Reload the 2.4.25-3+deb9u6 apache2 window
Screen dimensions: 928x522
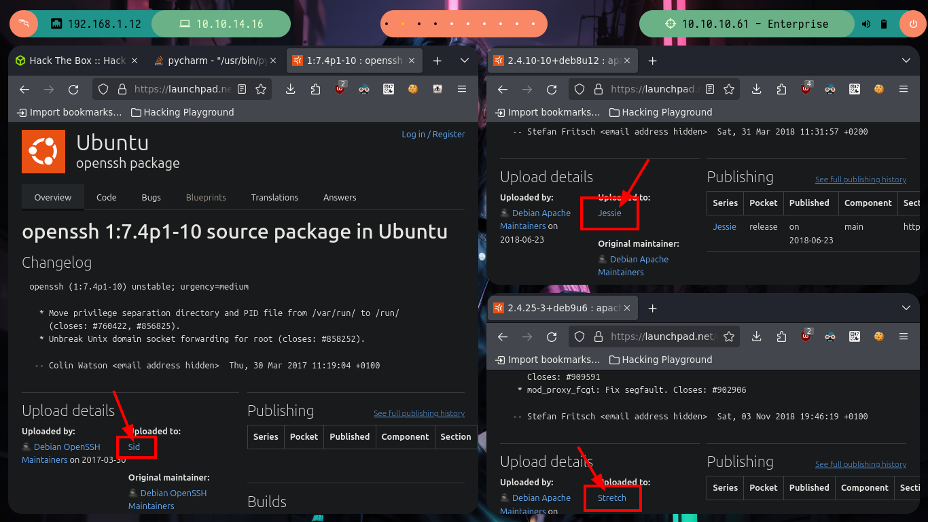(x=552, y=336)
